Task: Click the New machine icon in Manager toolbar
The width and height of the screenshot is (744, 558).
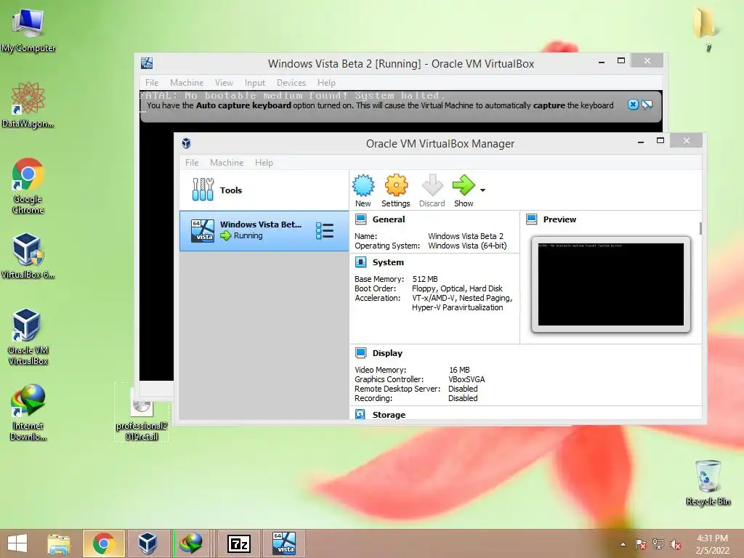Action: 363,185
